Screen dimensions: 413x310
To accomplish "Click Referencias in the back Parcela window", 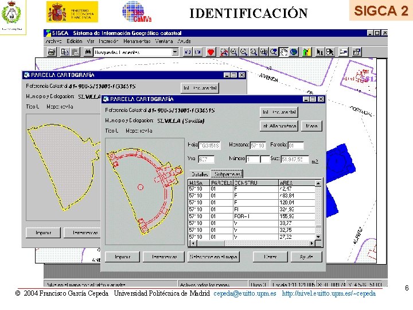I will pyautogui.click(x=83, y=232).
